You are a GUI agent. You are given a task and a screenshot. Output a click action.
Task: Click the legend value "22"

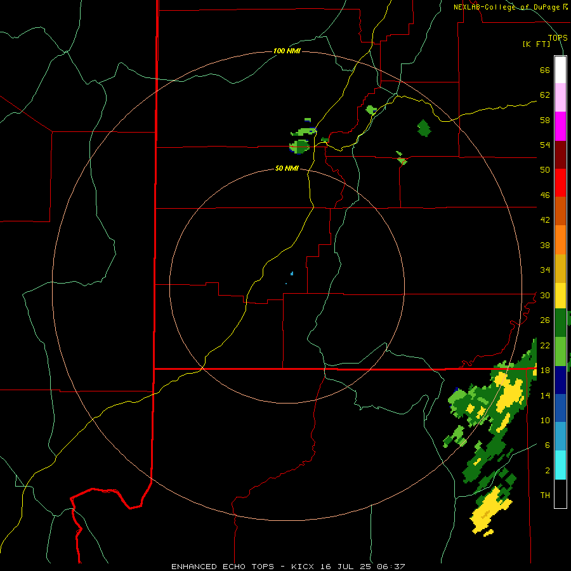tap(545, 345)
